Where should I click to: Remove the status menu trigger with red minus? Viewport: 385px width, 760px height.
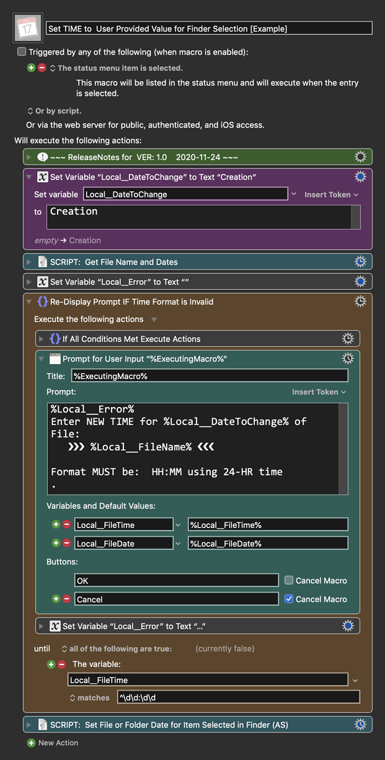click(42, 68)
